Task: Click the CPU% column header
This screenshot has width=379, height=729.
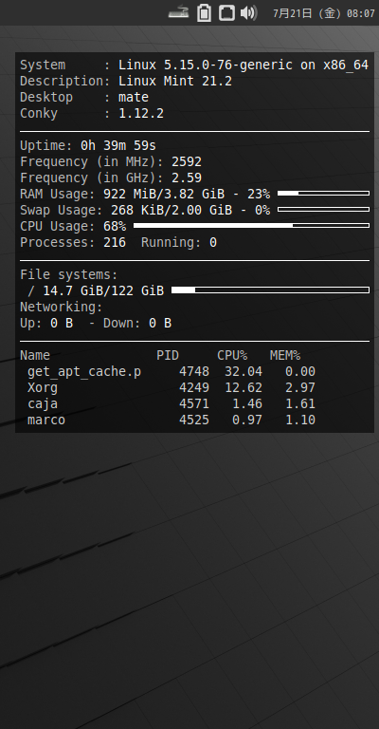Action: (x=232, y=356)
